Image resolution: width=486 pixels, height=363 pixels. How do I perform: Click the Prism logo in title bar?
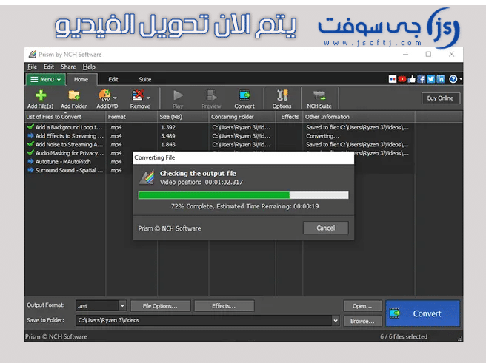(x=33, y=55)
